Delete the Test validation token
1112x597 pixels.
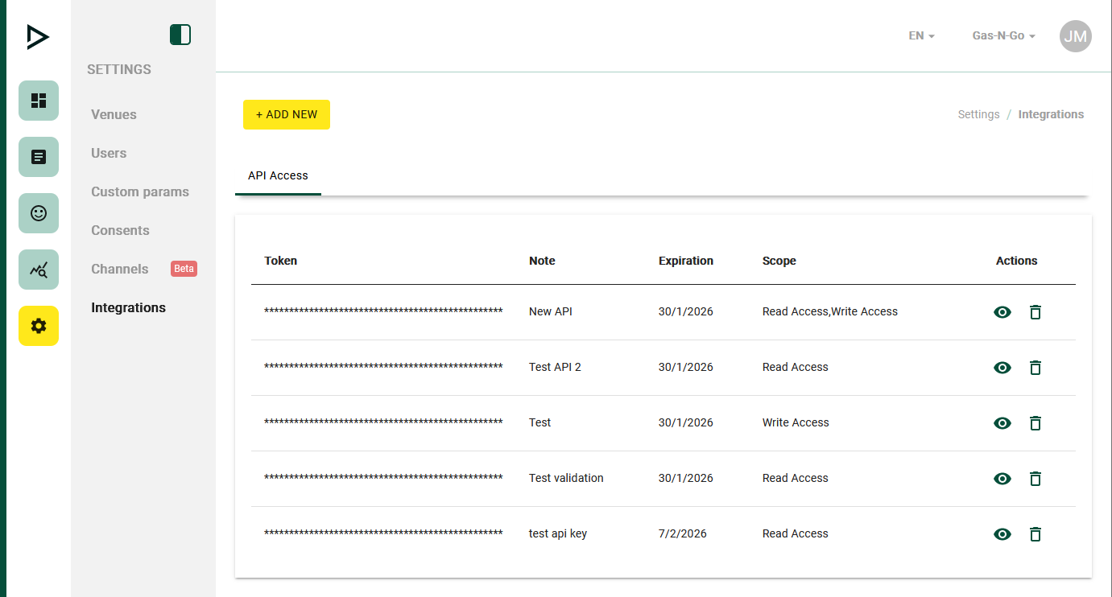click(x=1036, y=479)
